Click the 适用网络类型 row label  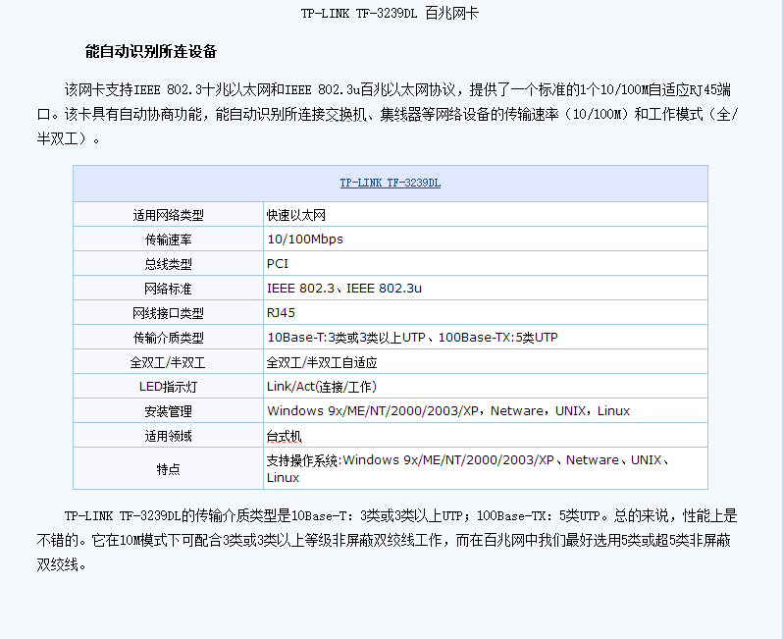pos(168,215)
